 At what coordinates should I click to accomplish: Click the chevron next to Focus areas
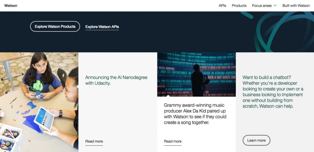pyautogui.click(x=275, y=5)
